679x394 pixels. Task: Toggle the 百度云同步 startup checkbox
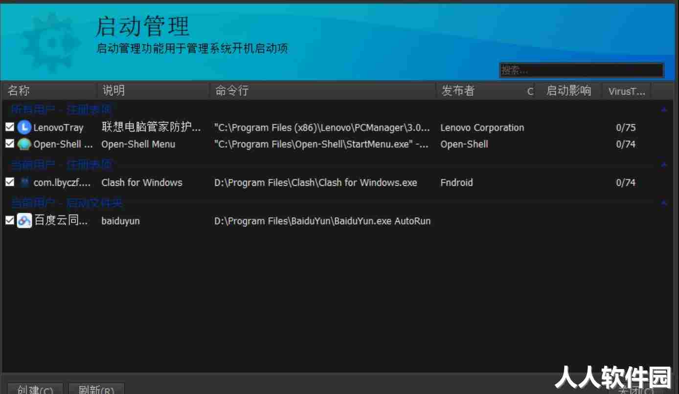coord(10,220)
